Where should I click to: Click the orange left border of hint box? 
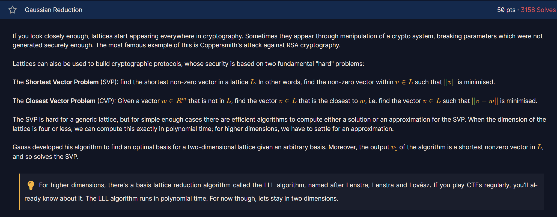(19, 192)
